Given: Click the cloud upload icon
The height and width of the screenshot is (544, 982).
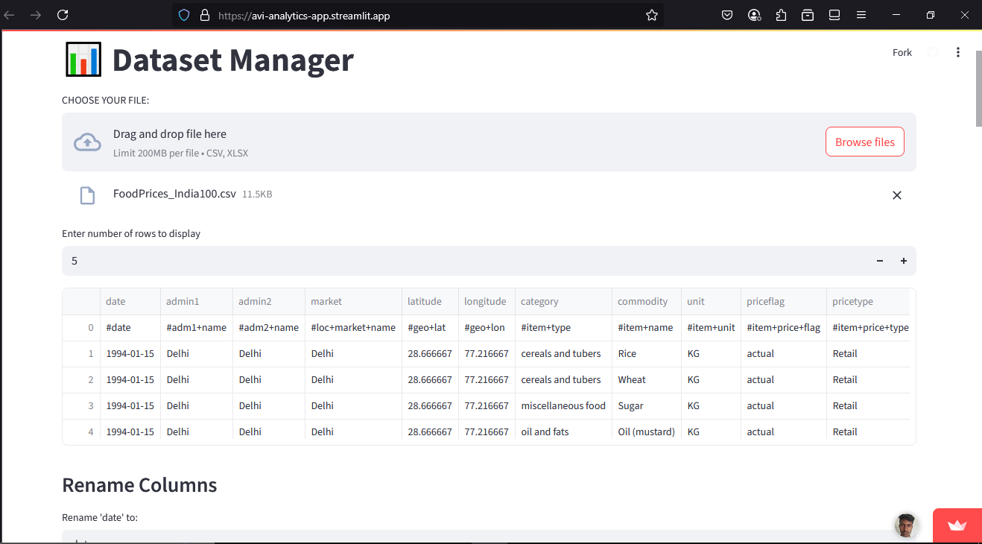Looking at the screenshot, I should click(87, 142).
